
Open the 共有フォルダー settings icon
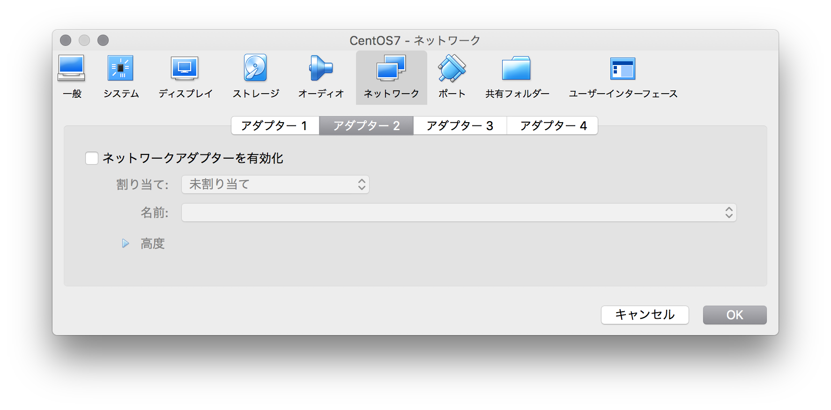517,77
